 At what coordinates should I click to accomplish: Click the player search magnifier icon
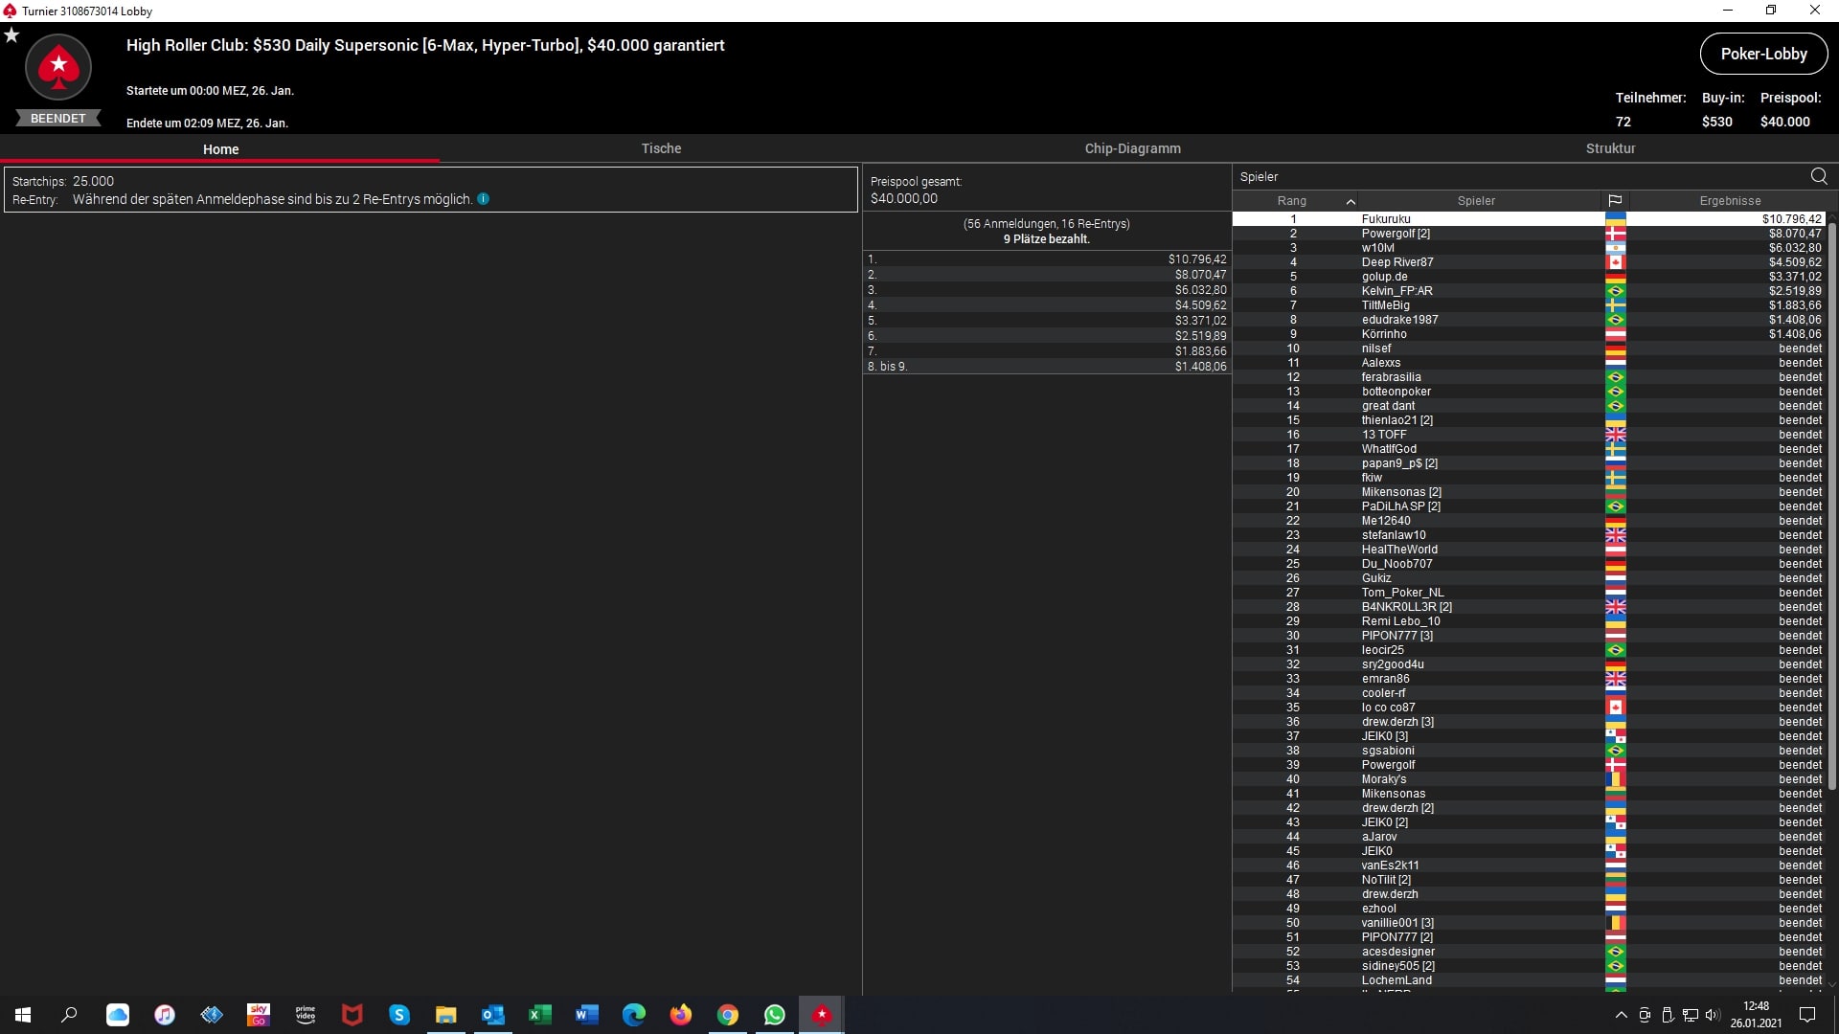tap(1819, 176)
